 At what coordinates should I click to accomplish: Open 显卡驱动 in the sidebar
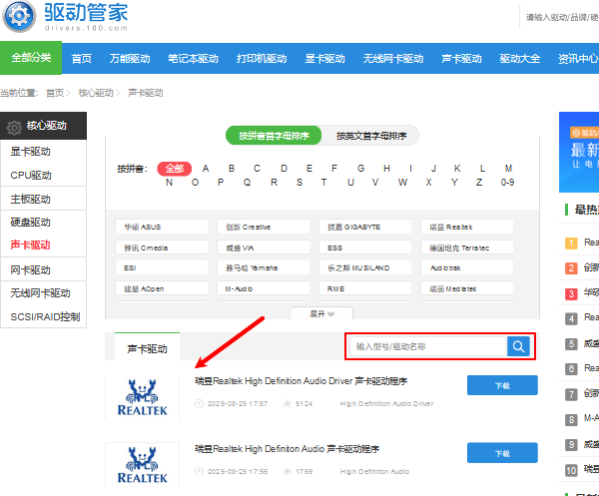point(30,152)
